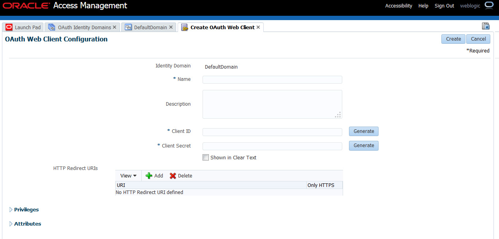
Task: Expand the Attributes section
Action: [x=11, y=224]
